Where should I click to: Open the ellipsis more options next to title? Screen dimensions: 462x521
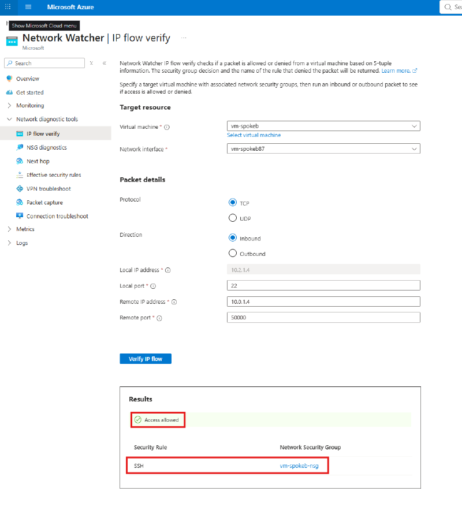pyautogui.click(x=184, y=38)
